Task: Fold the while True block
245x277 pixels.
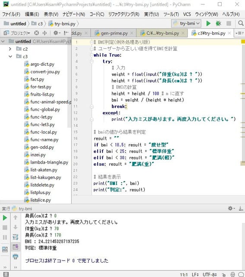Action: [x=92, y=55]
